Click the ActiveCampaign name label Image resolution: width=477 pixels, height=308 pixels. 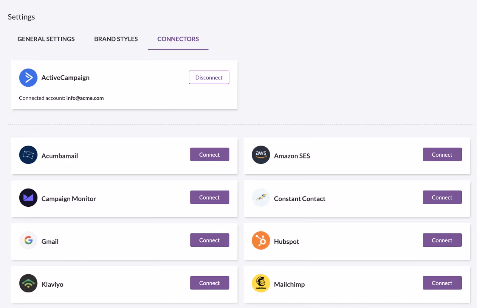pyautogui.click(x=66, y=78)
